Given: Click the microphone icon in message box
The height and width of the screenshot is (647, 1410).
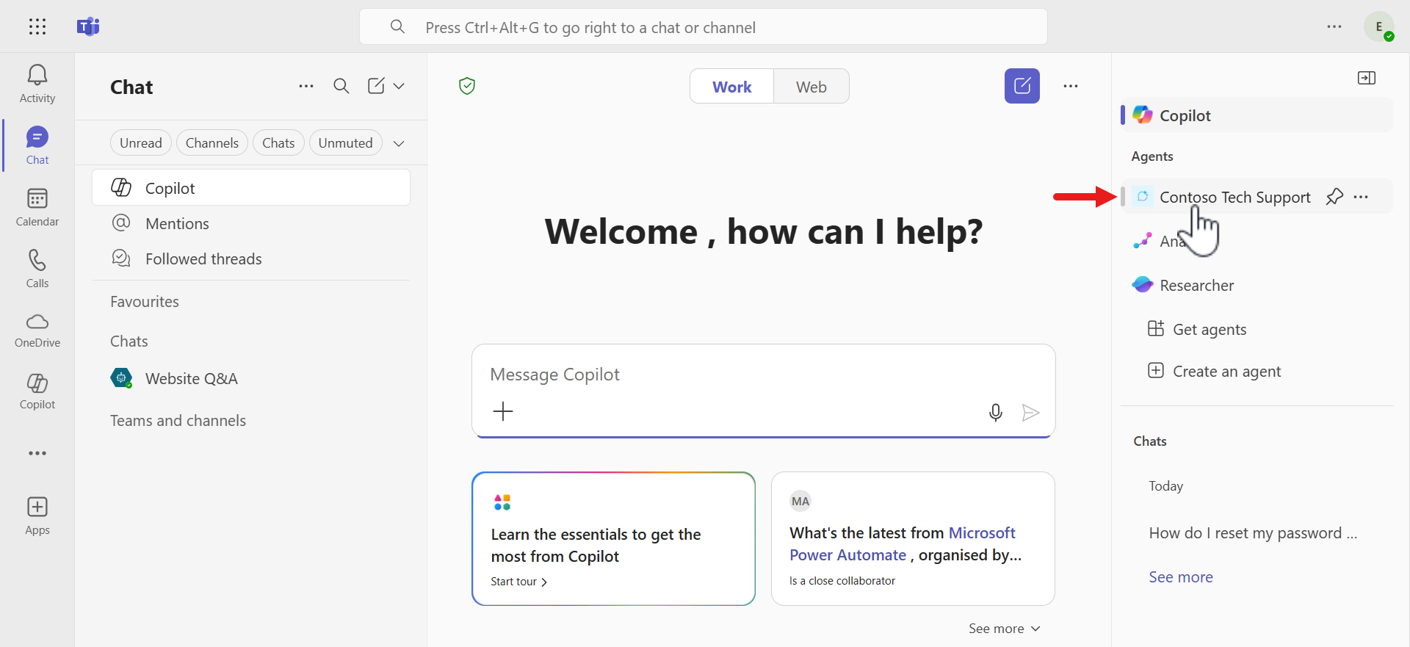Looking at the screenshot, I should click(x=995, y=412).
